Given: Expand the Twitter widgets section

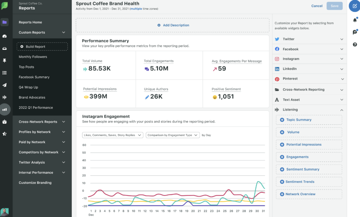Looking at the screenshot, I should tap(309, 39).
